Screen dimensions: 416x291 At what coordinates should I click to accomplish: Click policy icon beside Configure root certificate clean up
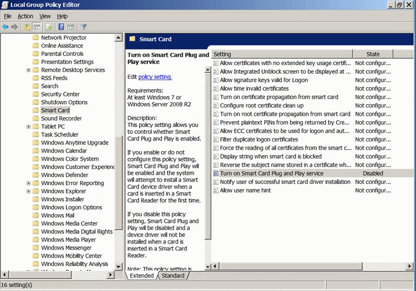tap(216, 106)
